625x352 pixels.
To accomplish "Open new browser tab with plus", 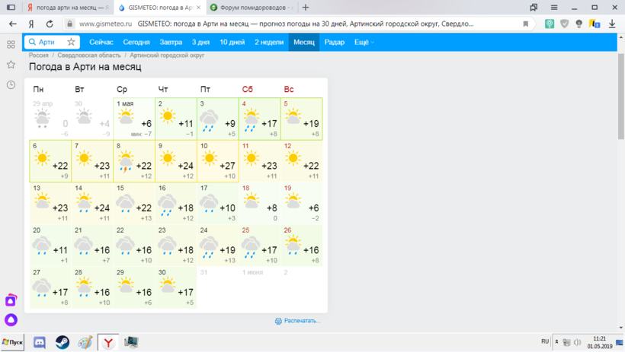I will (306, 7).
